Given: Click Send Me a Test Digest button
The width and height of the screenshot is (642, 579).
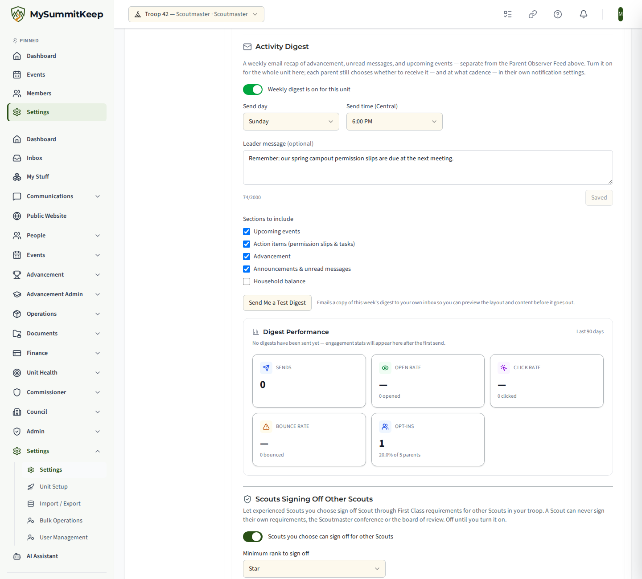Looking at the screenshot, I should click(x=277, y=303).
